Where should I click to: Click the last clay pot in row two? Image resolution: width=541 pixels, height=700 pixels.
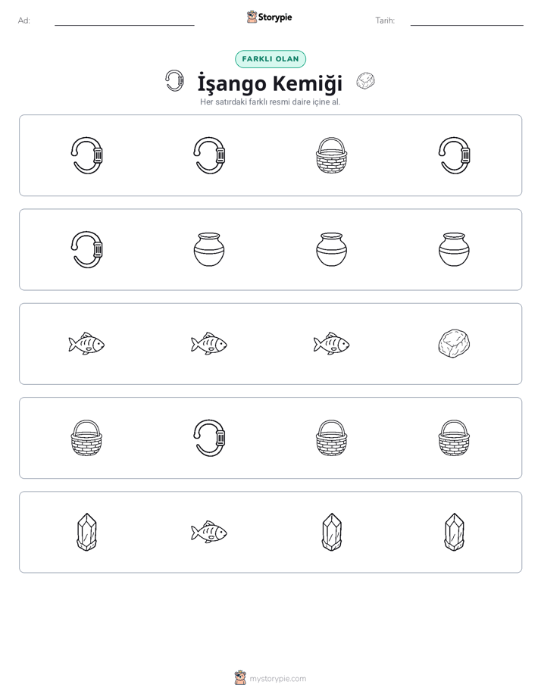coord(454,249)
